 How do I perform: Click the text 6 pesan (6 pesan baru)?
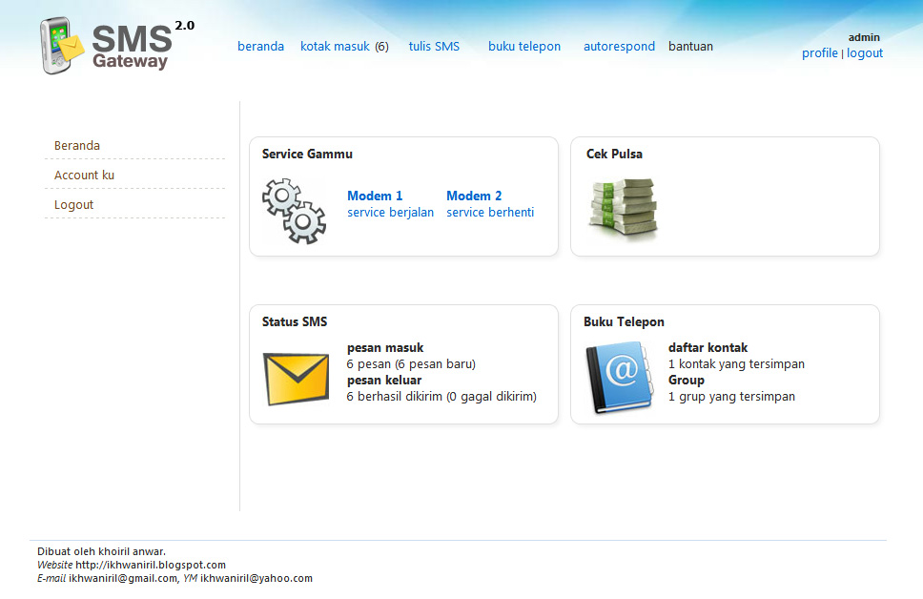tap(411, 364)
